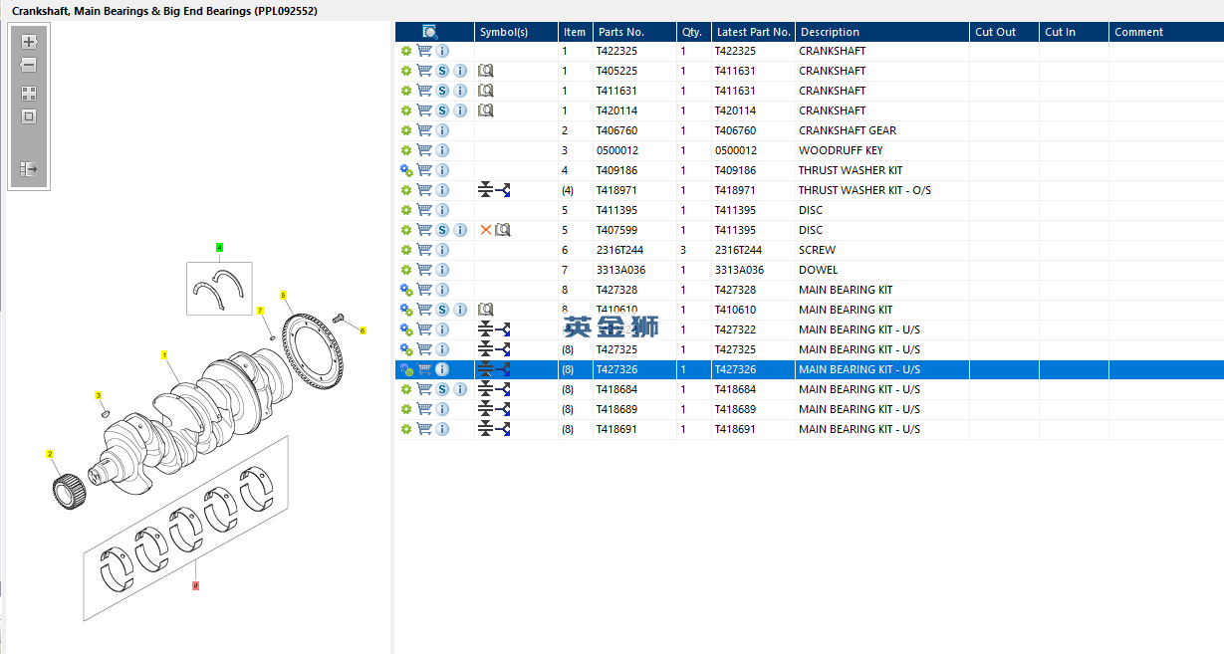The height and width of the screenshot is (654, 1224).
Task: Open info for part T422325
Action: coord(442,51)
